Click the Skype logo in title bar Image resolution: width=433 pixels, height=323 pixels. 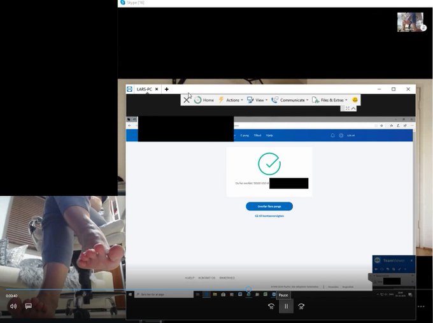pos(123,3)
